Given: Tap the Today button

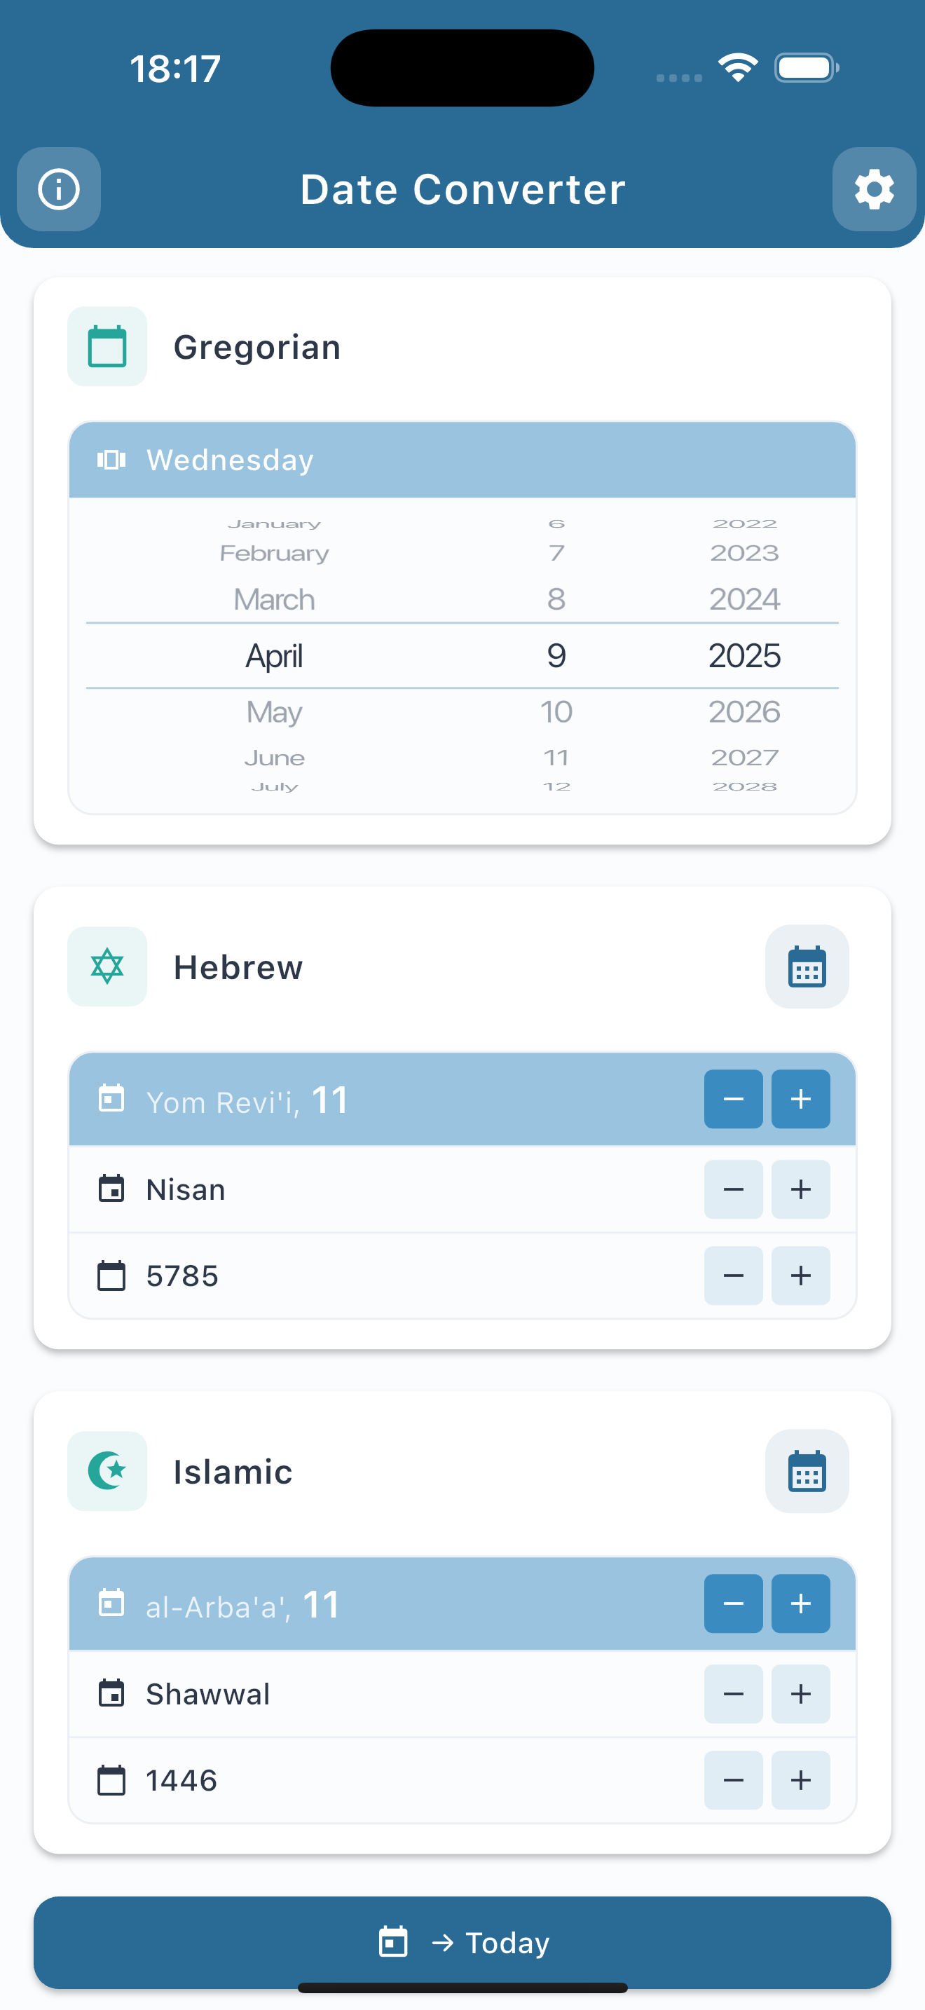Looking at the screenshot, I should (462, 1943).
